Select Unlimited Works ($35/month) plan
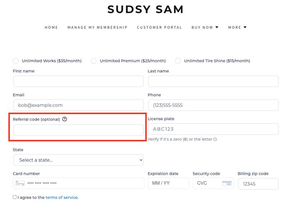This screenshot has height=204, width=288. [15, 61]
